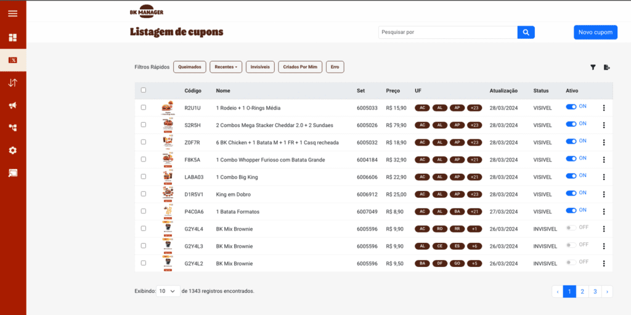This screenshot has height=315, width=631.
Task: Open three-dot menu for coupon G2Y4L3
Action: pos(604,246)
